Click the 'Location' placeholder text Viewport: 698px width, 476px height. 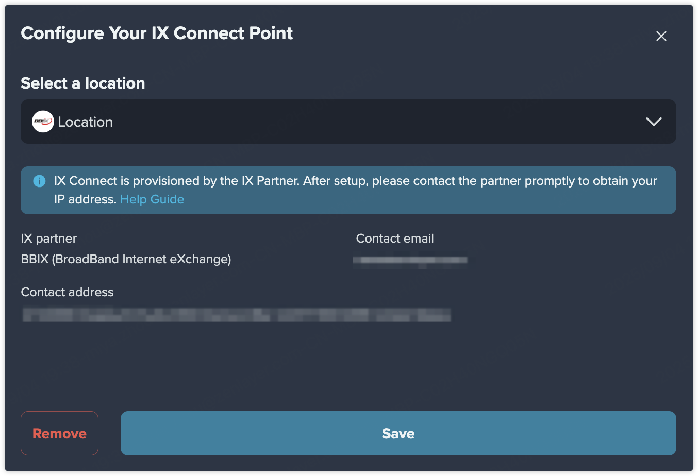click(x=85, y=122)
